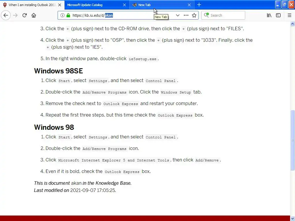Click the Windows 98SE heading
Screen dimensions: 295x221
click(x=58, y=71)
